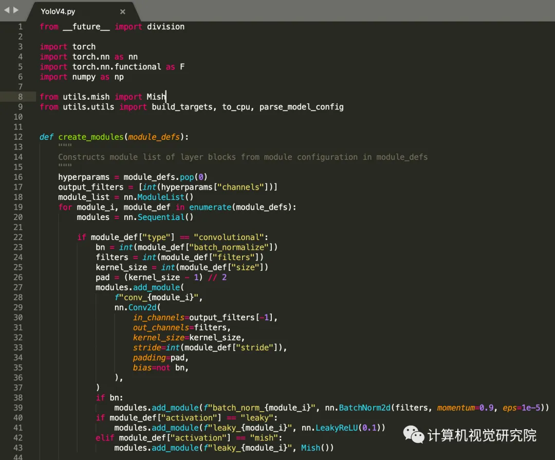
Task: Click 'in_channels' keyword on line 30
Action: (x=159, y=317)
